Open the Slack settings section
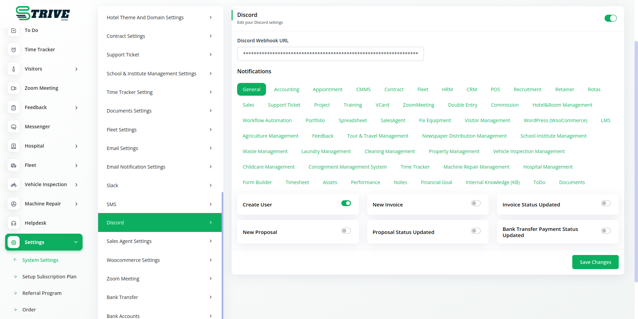 pyautogui.click(x=159, y=185)
